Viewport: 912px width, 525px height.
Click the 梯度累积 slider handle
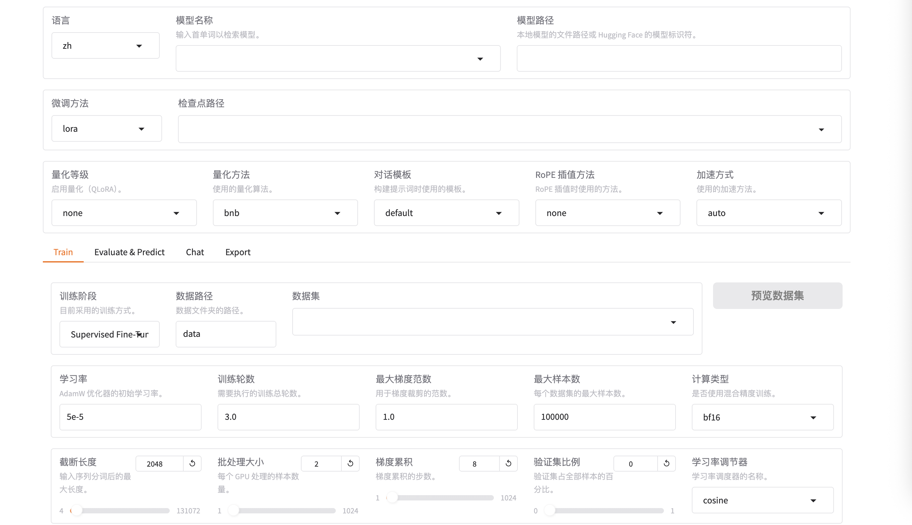click(392, 497)
